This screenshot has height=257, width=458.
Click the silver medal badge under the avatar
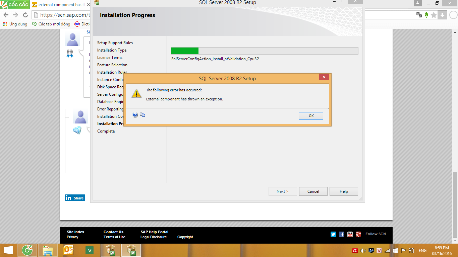click(70, 53)
